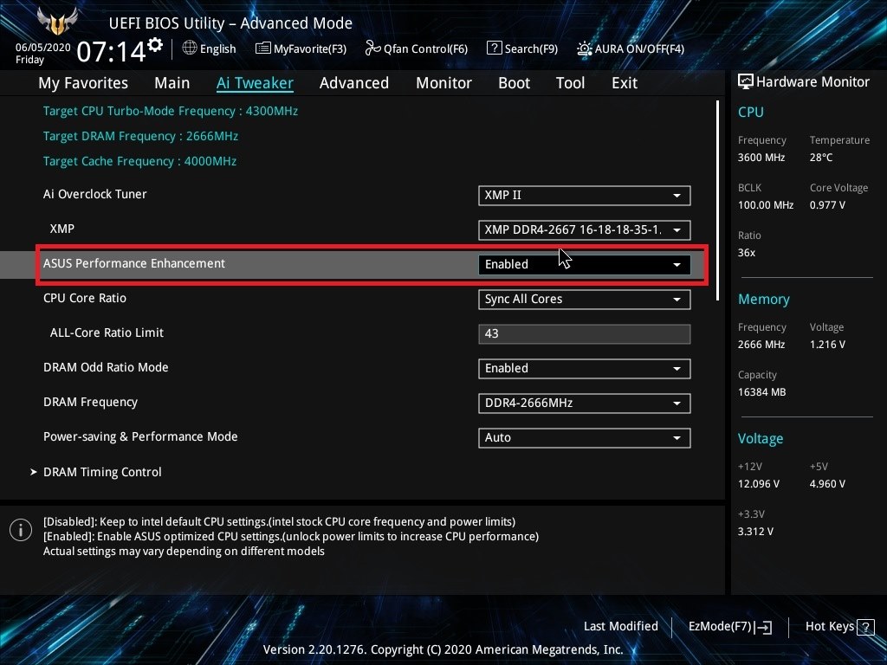
Task: Switch to the Tool tab
Action: coord(570,82)
